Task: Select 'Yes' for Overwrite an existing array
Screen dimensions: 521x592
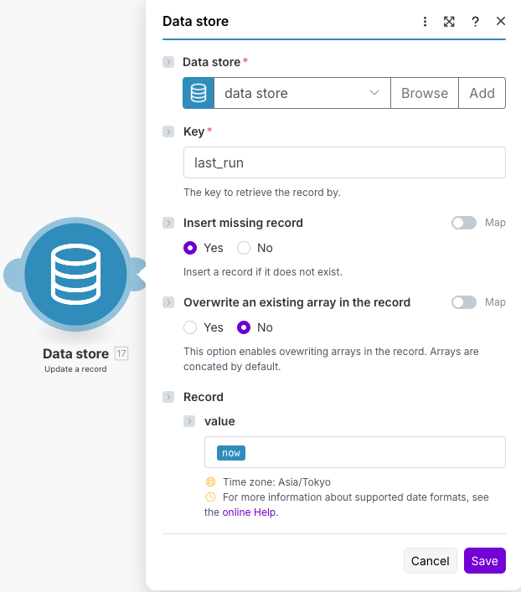Action: tap(190, 327)
